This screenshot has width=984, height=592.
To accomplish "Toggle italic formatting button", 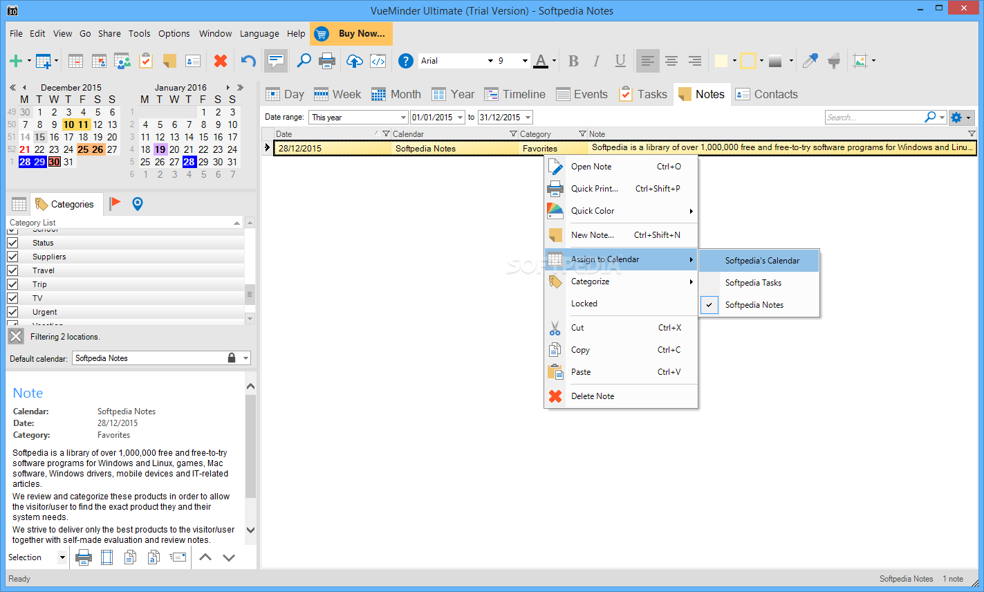I will [x=597, y=61].
